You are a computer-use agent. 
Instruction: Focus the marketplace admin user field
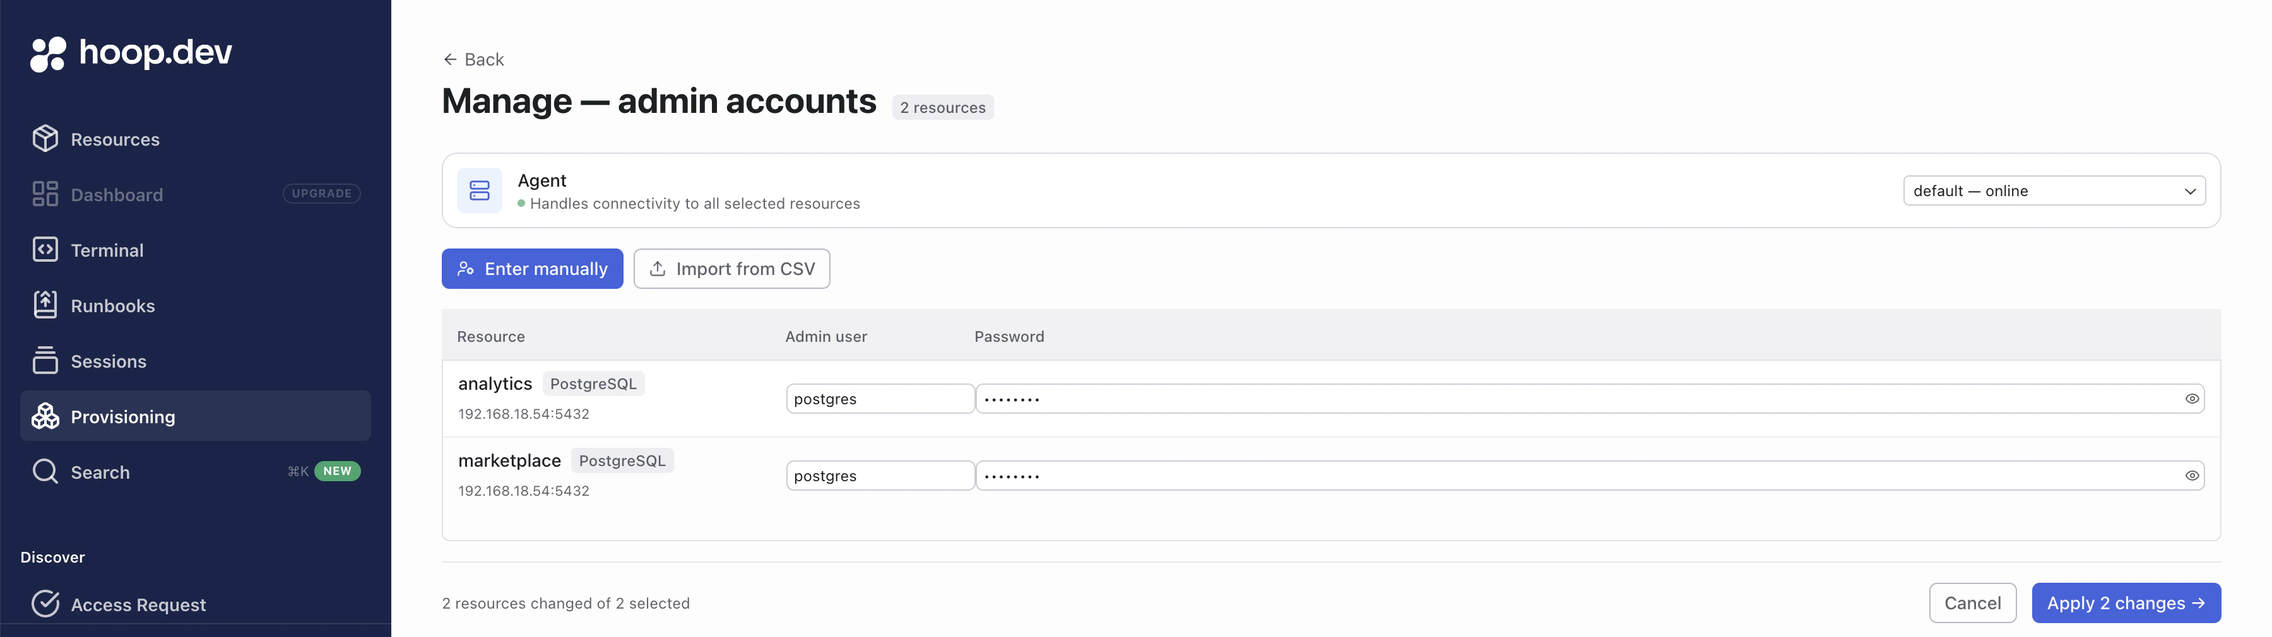tap(880, 476)
